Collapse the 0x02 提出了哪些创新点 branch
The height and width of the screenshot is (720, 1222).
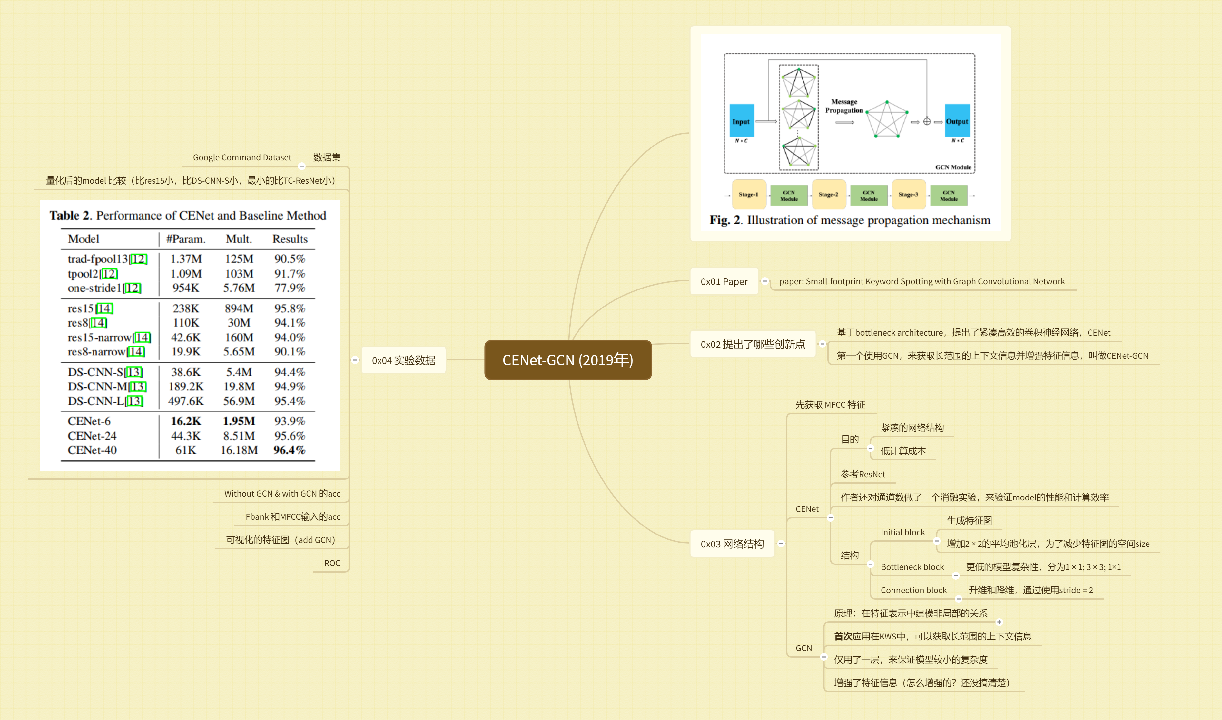tap(822, 344)
